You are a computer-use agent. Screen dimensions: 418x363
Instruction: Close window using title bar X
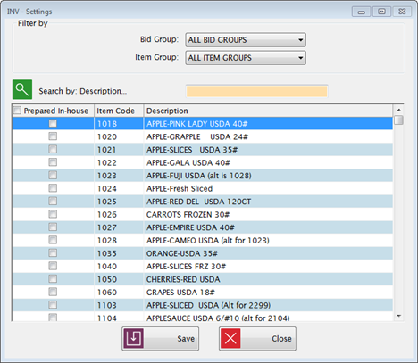402,12
